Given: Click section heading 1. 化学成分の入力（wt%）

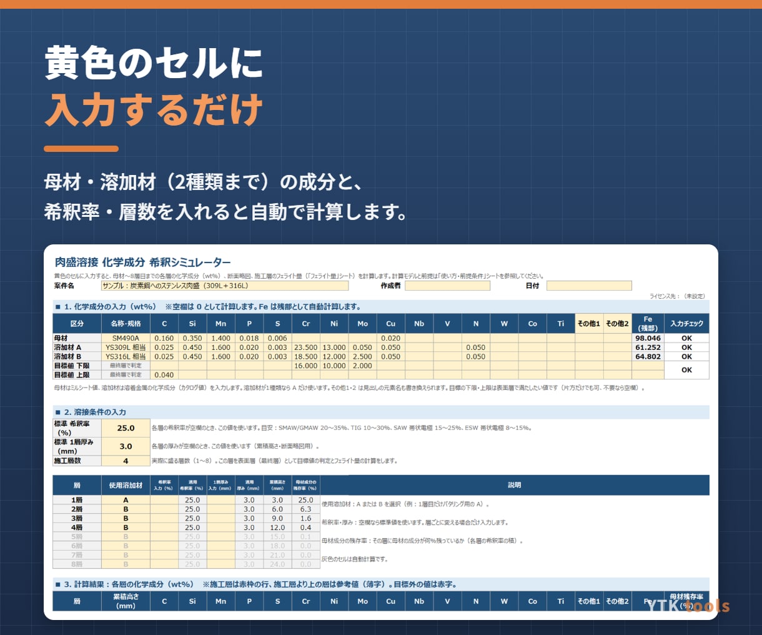Looking at the screenshot, I should [110, 307].
